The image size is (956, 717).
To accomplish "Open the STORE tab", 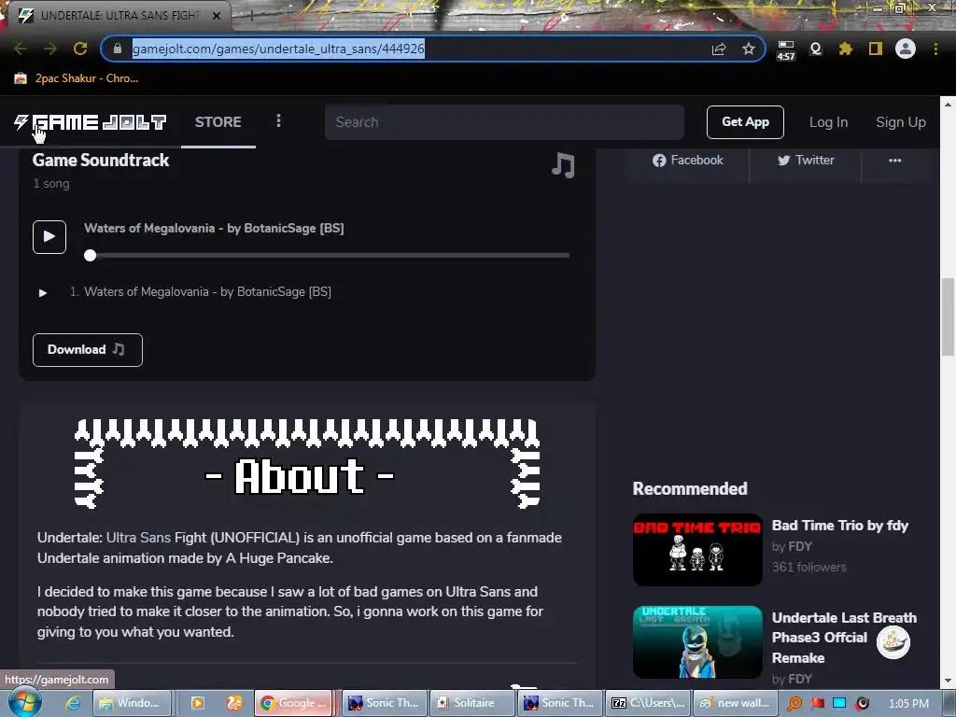I will coord(218,122).
